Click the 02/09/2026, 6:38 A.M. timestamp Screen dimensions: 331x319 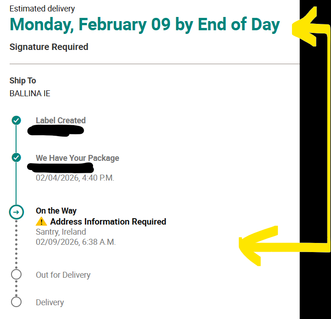76,242
